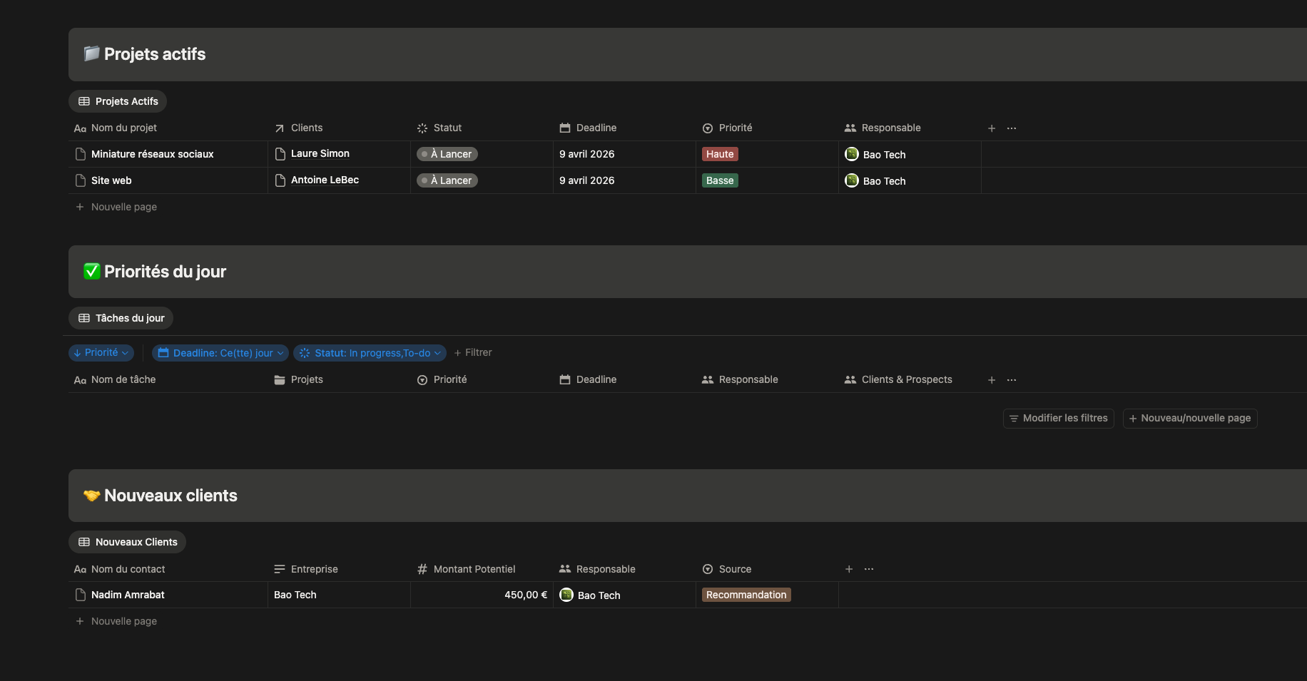Screen dimensions: 1307x681
Task: Click 9 avril 2026 deadline for Miniature réseaux sociaux
Action: coord(587,154)
